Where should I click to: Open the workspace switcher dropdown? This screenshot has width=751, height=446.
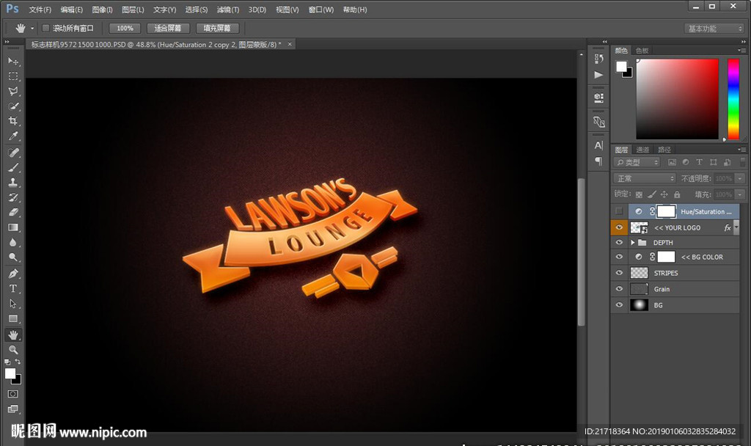pos(714,29)
